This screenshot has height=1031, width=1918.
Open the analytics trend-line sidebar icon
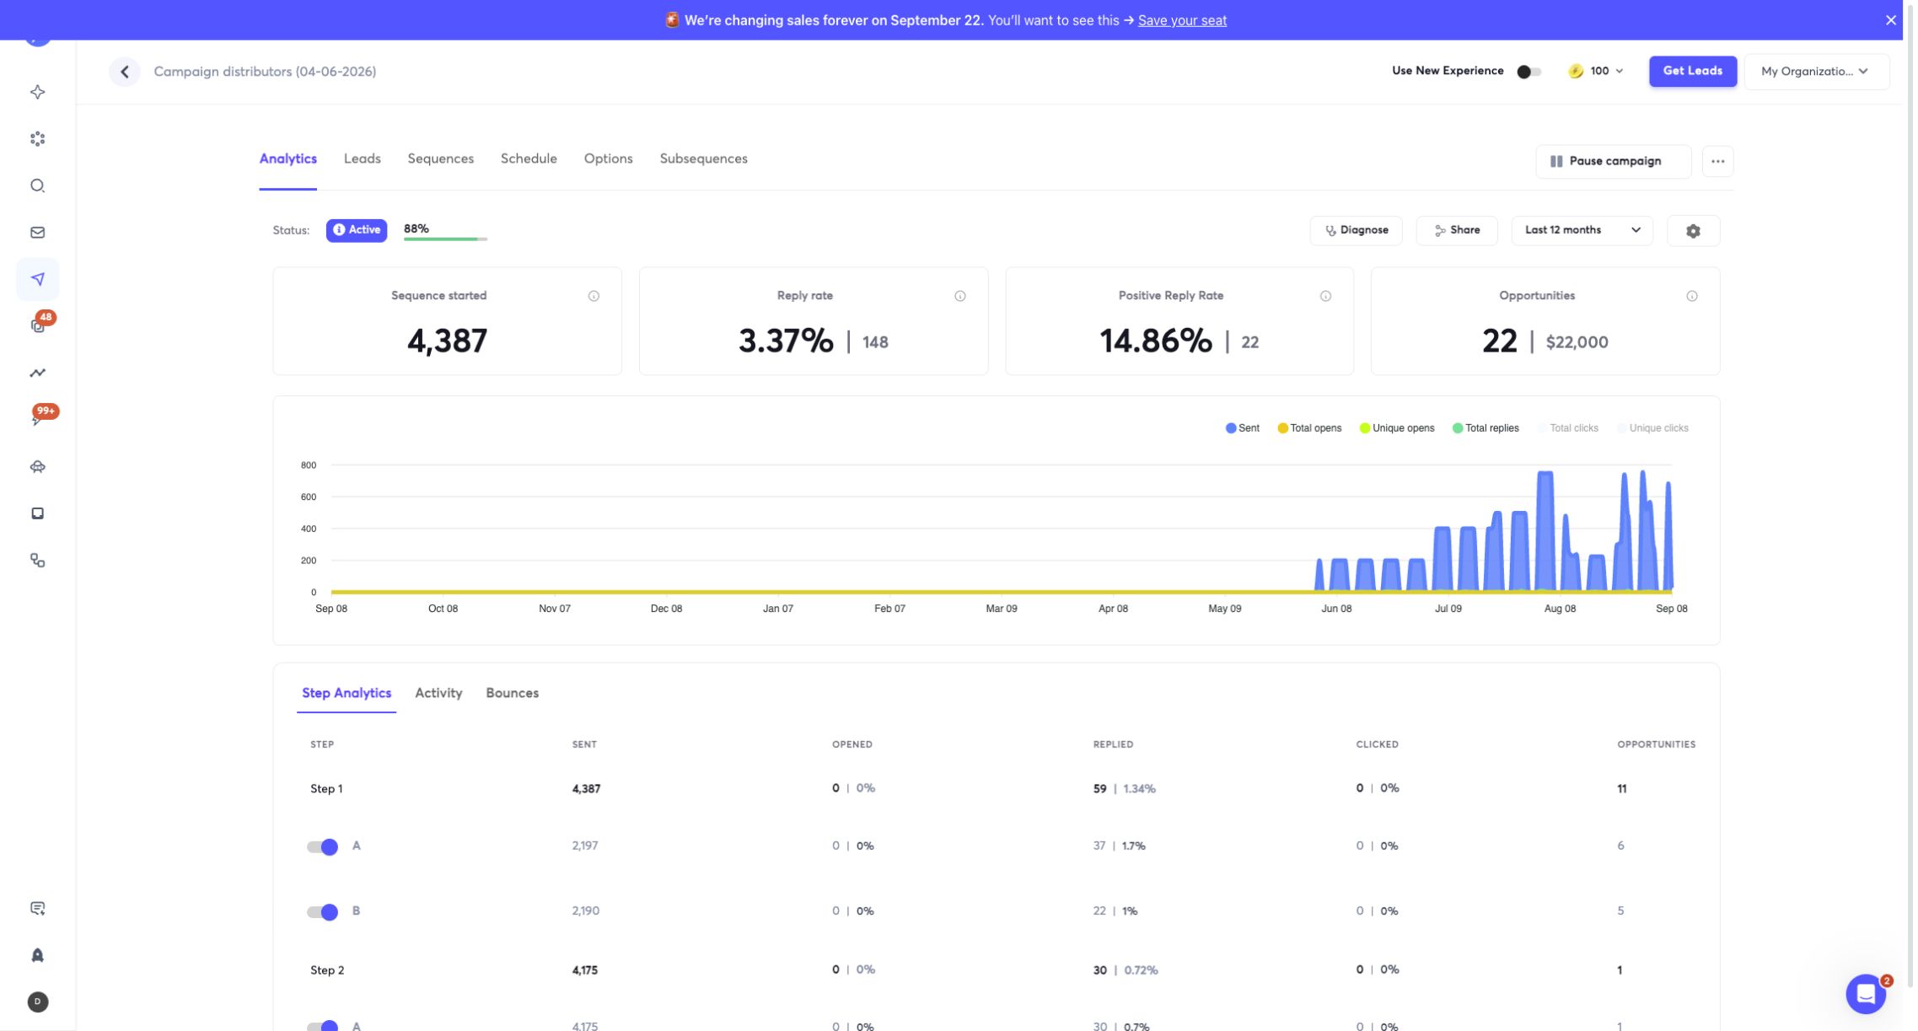click(37, 373)
